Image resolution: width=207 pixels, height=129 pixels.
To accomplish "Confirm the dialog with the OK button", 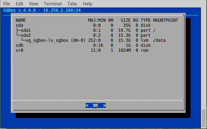I will click(x=96, y=105).
